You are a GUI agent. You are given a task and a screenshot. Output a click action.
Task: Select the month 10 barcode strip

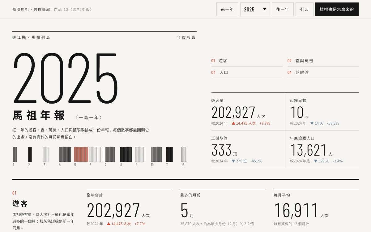156,154
